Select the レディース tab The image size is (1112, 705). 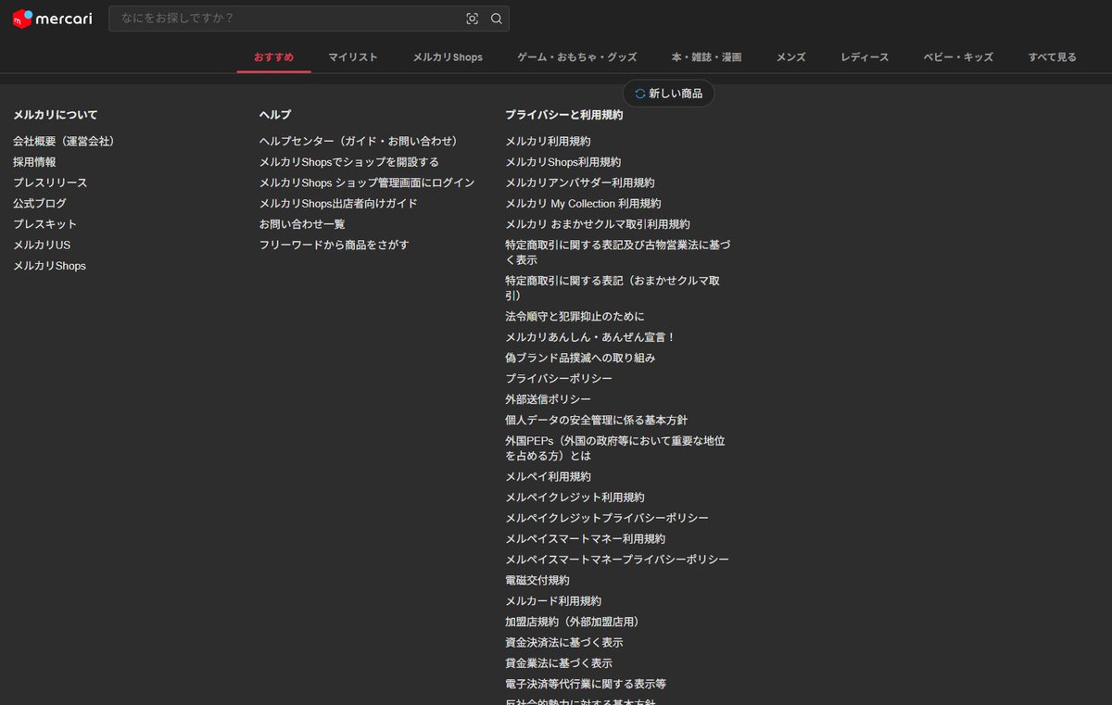864,57
